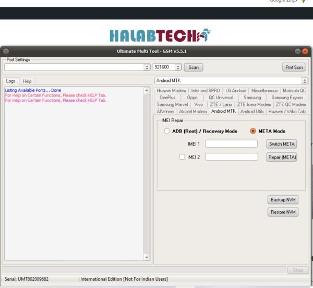Click the orange window close button
The height and width of the screenshot is (288, 313).
pyautogui.click(x=305, y=52)
